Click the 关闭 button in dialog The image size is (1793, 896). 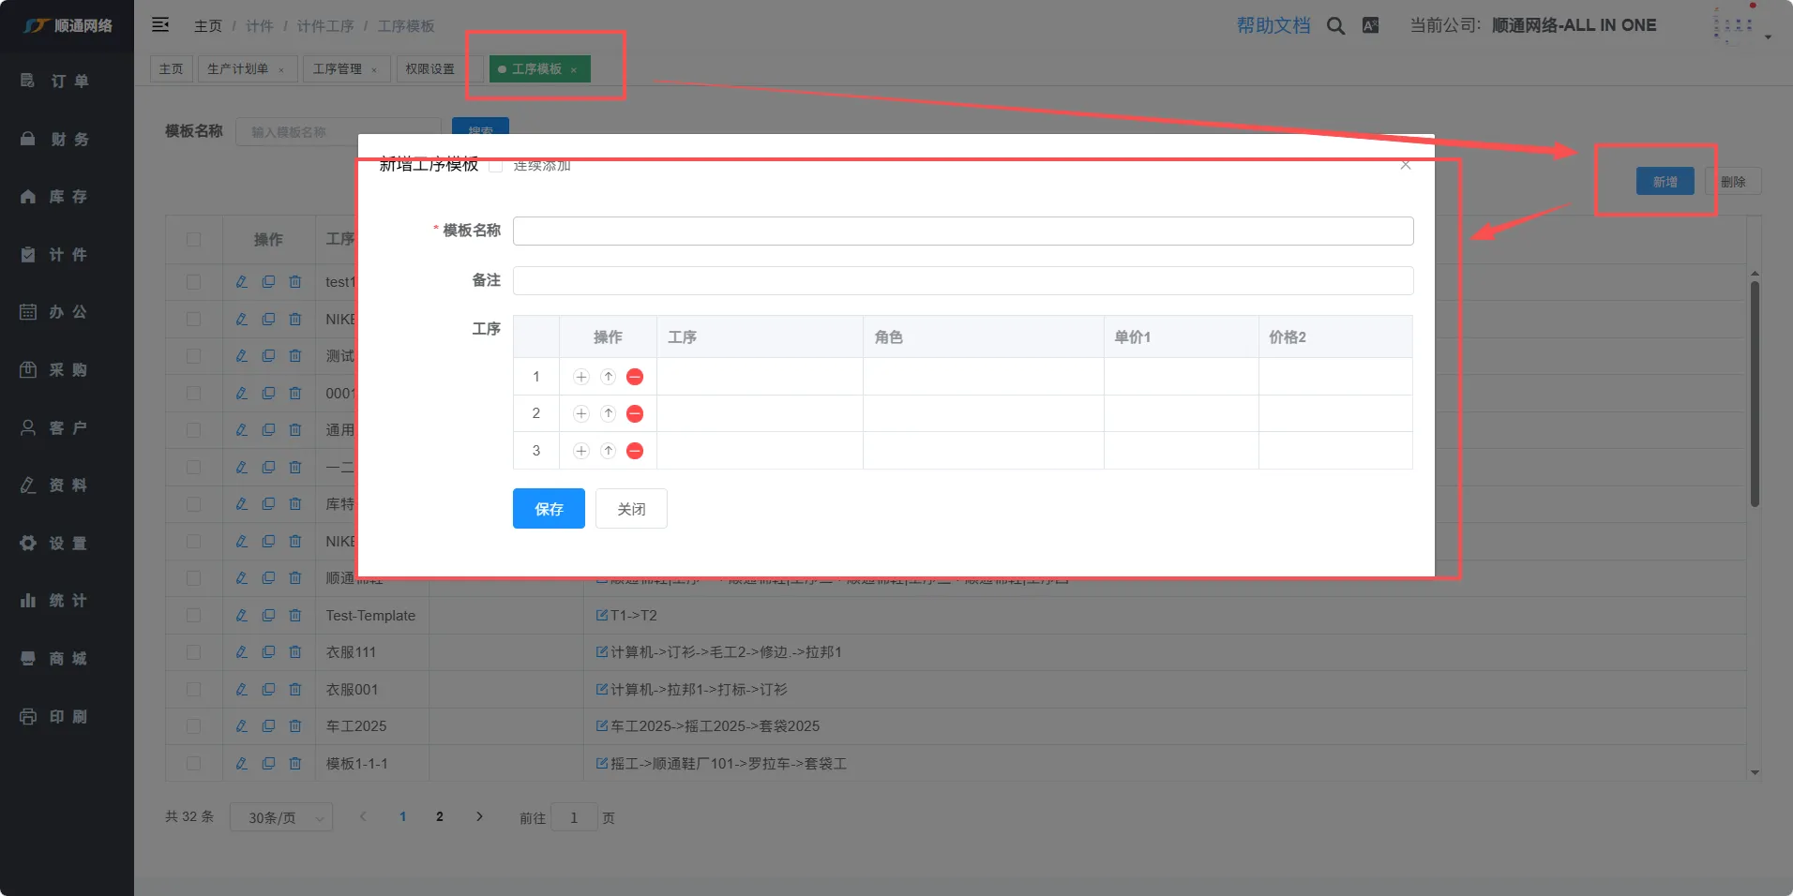click(631, 509)
